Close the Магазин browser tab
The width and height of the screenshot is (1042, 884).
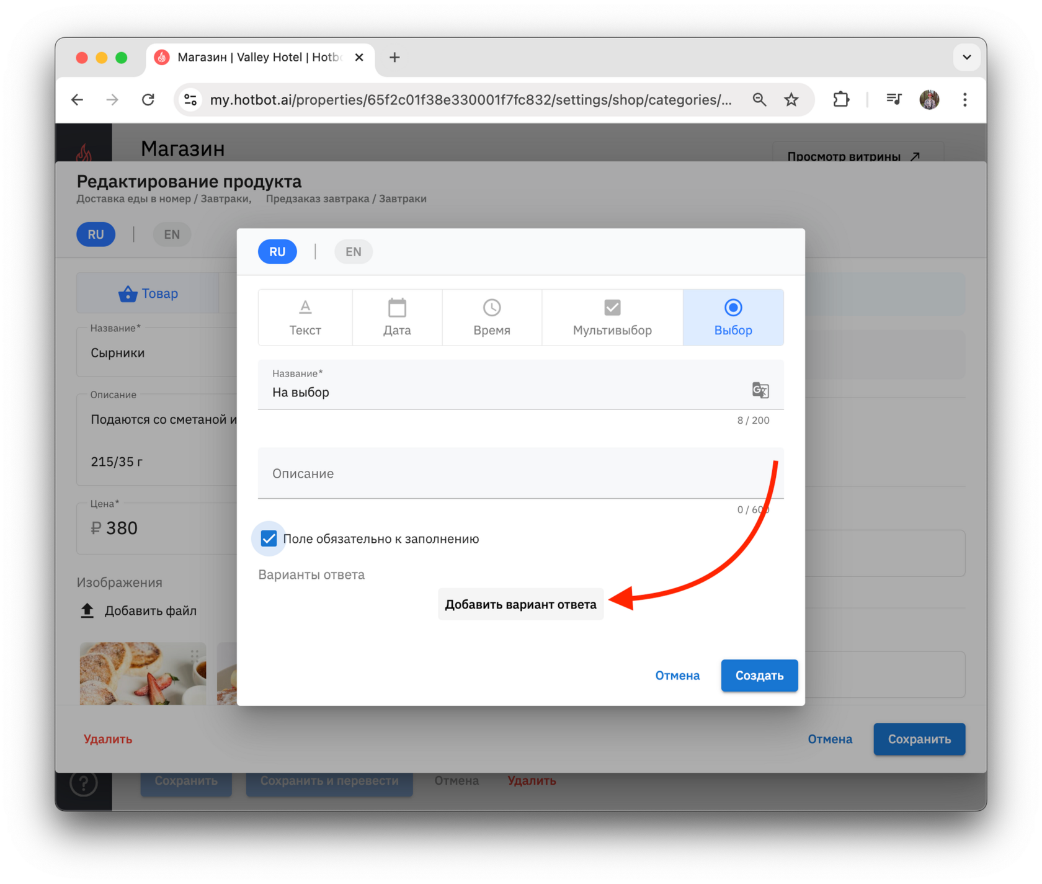click(359, 58)
